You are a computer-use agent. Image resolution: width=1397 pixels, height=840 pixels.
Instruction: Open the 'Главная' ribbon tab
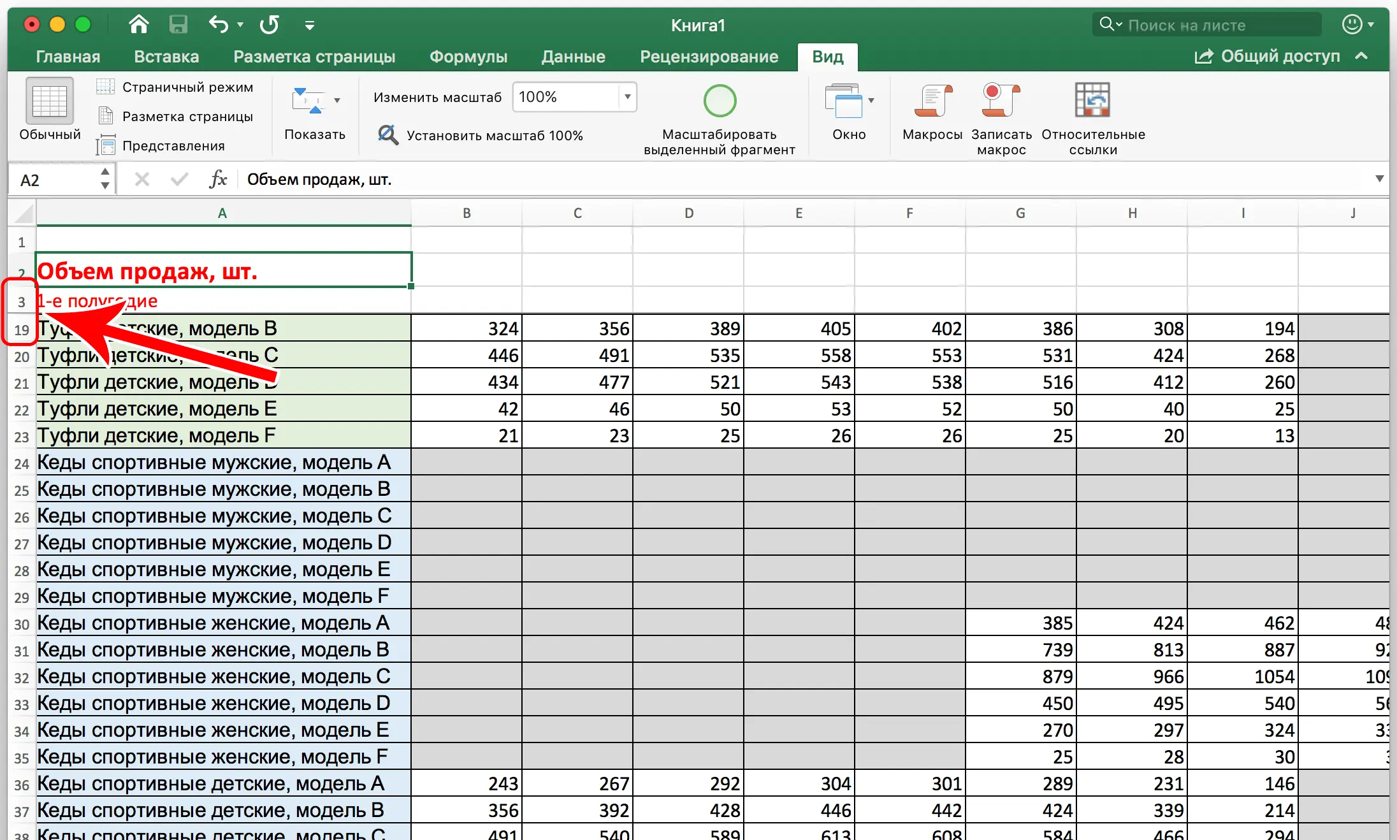[x=68, y=57]
